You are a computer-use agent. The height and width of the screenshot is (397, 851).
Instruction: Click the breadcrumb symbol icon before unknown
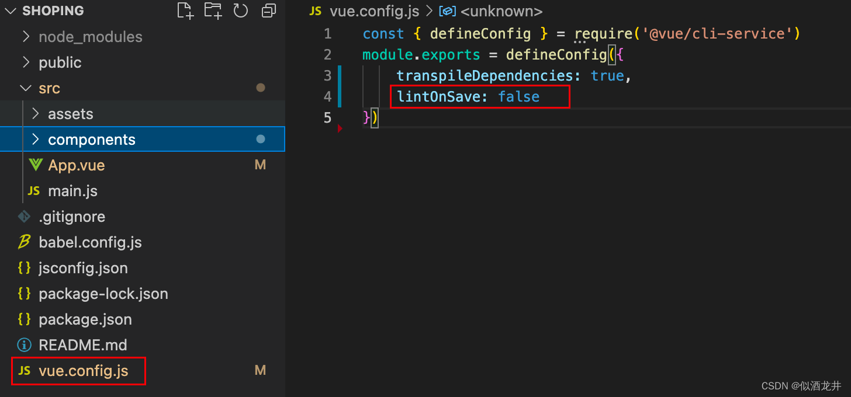point(447,11)
